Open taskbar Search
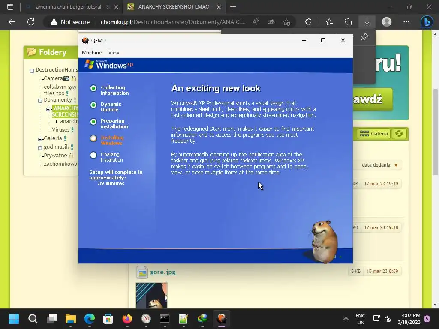 tap(33, 319)
